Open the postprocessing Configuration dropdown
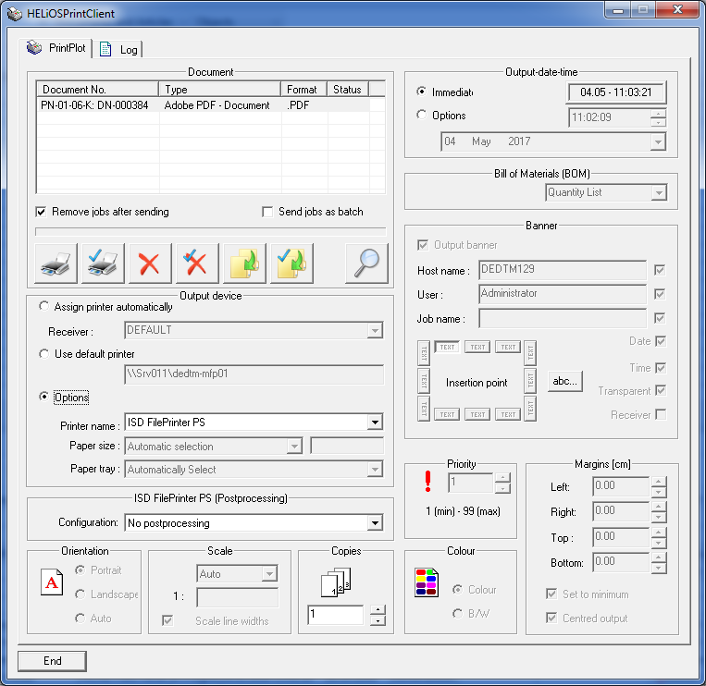The width and height of the screenshot is (706, 686). click(x=374, y=523)
